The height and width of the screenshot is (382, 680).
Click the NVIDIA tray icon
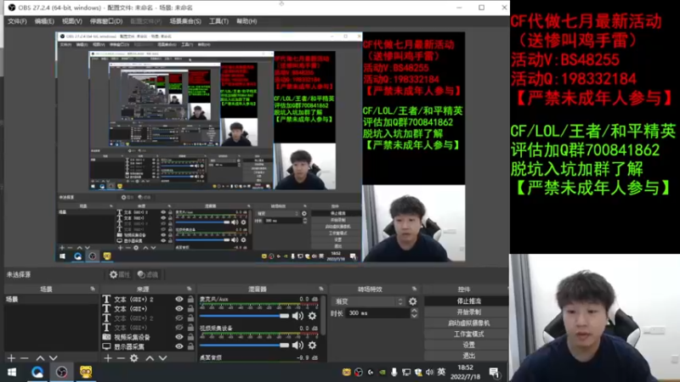click(382, 372)
